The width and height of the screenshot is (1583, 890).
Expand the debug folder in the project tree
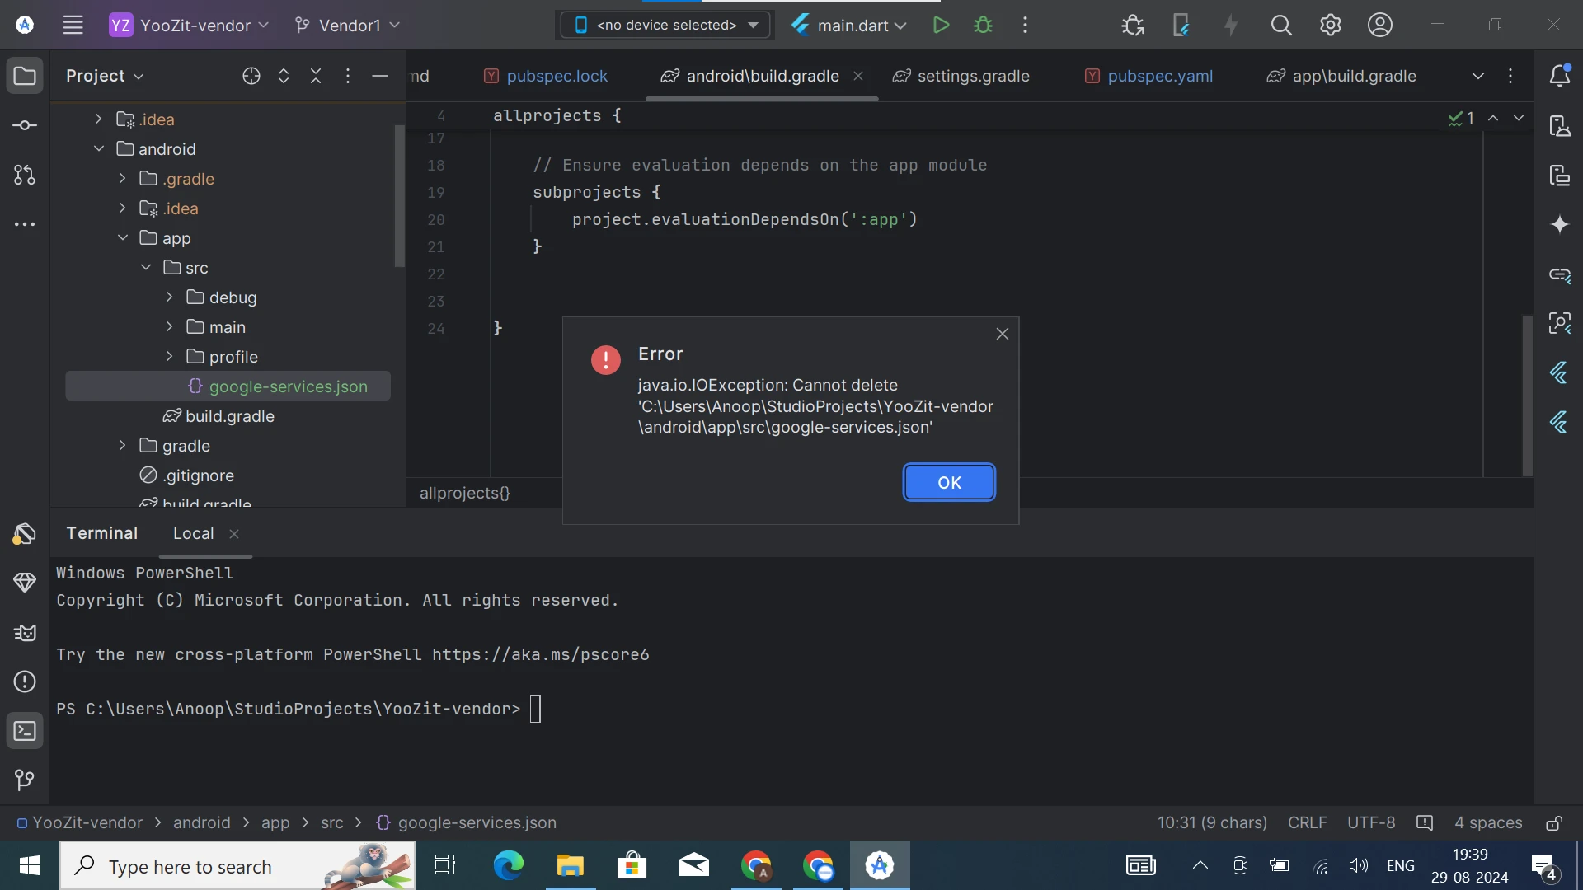(169, 297)
